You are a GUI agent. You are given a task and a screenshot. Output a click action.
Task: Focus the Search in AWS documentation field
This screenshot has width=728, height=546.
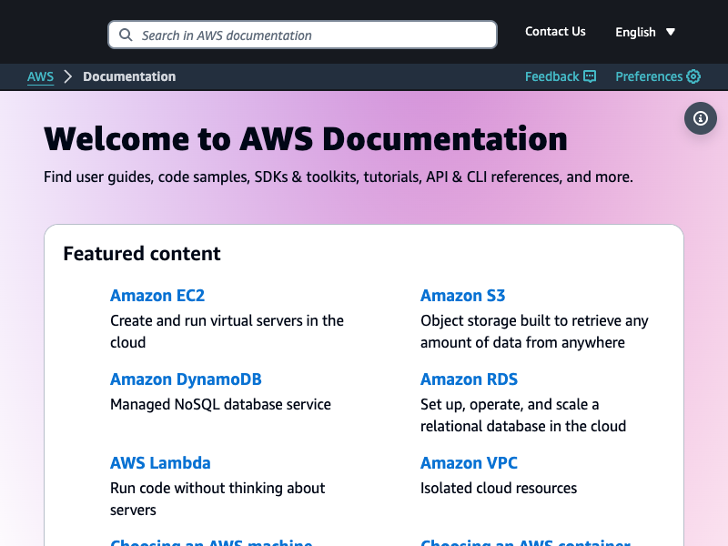(302, 35)
